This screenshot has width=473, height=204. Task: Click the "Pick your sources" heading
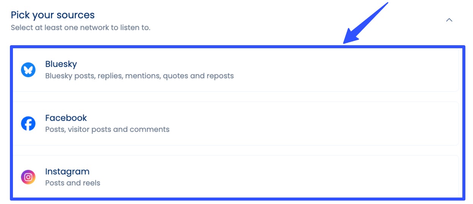(53, 15)
